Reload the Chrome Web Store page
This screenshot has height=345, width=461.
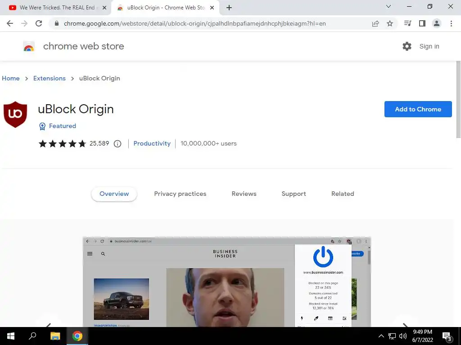click(x=39, y=23)
